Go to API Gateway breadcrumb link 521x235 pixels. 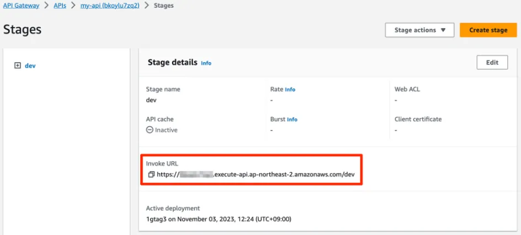pyautogui.click(x=21, y=6)
